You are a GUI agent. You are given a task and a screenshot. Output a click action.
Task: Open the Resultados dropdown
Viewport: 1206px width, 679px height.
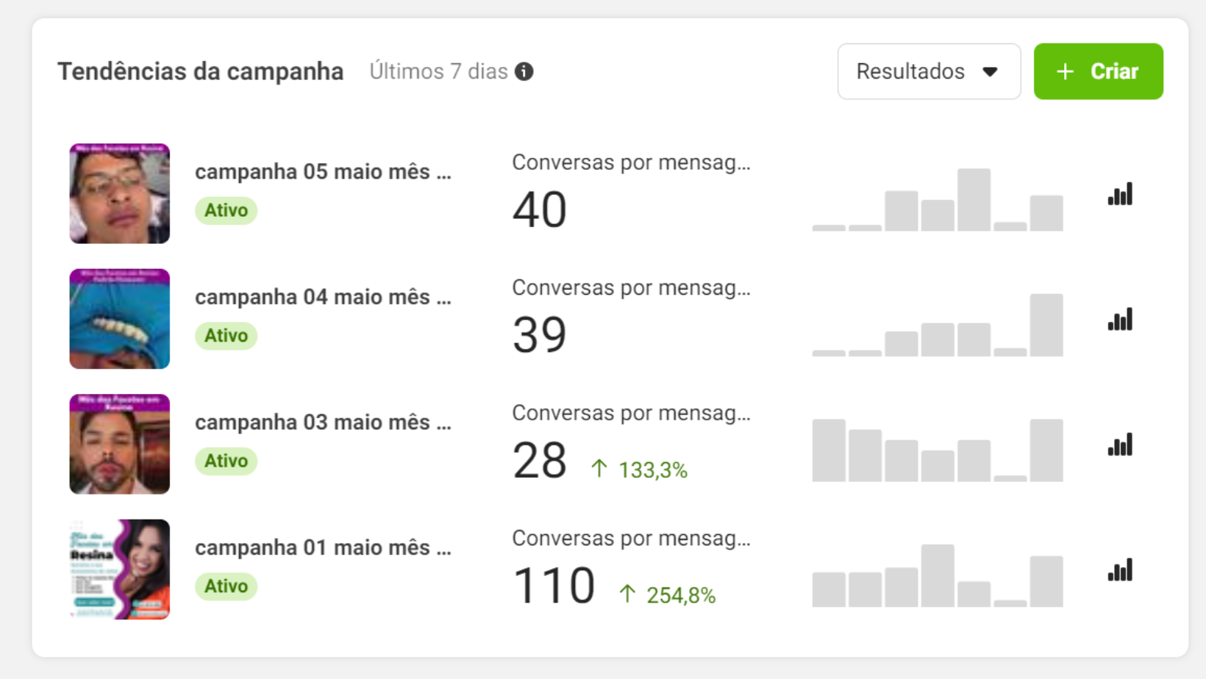[x=928, y=71]
